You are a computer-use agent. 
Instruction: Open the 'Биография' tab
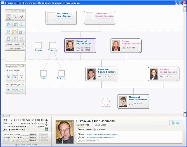point(100,130)
